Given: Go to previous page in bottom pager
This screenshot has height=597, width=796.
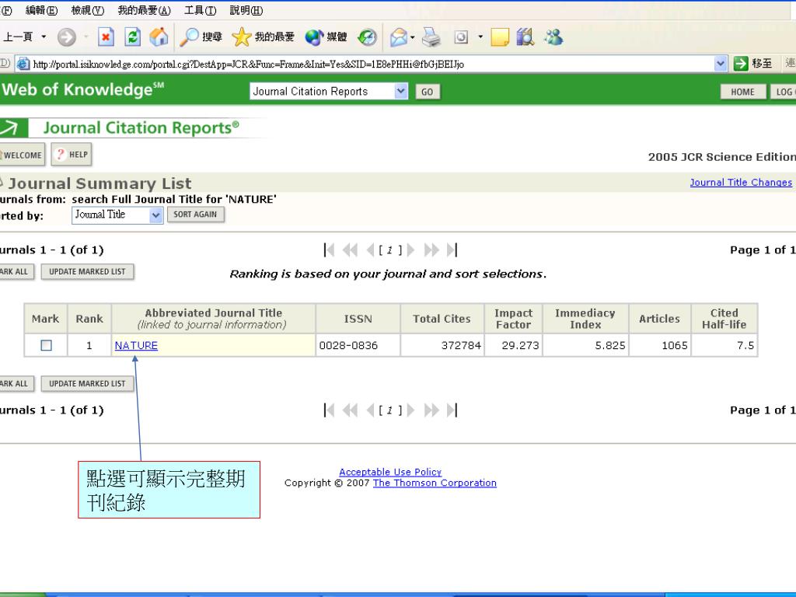Looking at the screenshot, I should tap(370, 410).
